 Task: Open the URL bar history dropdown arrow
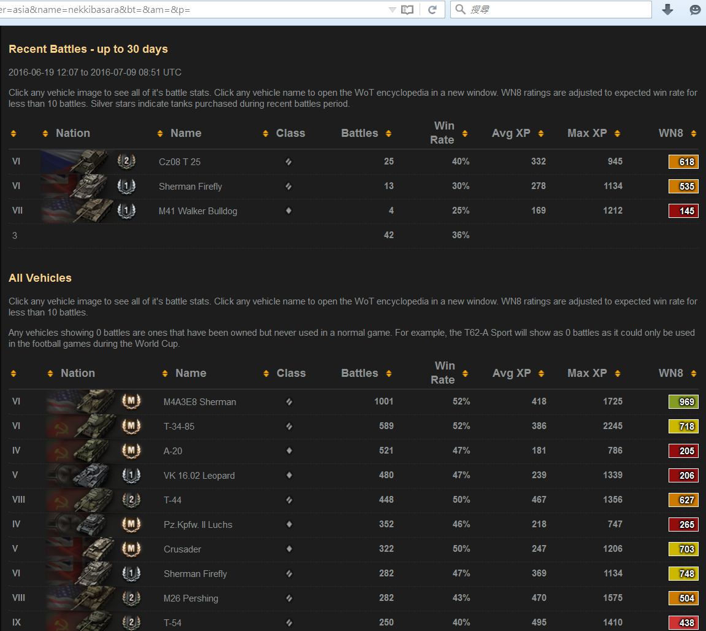click(x=393, y=10)
